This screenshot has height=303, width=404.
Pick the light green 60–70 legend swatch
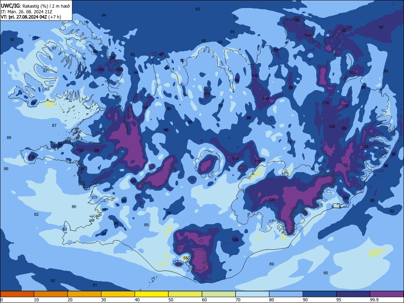tap(219, 294)
